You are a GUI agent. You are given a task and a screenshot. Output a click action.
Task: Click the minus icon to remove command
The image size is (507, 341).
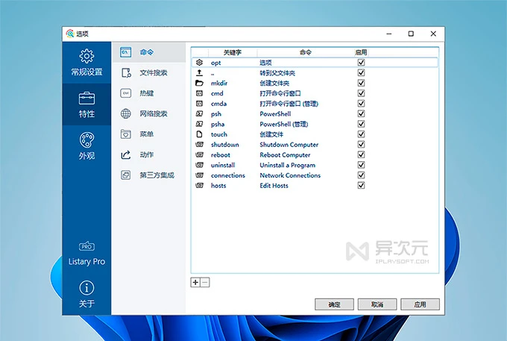pos(205,282)
